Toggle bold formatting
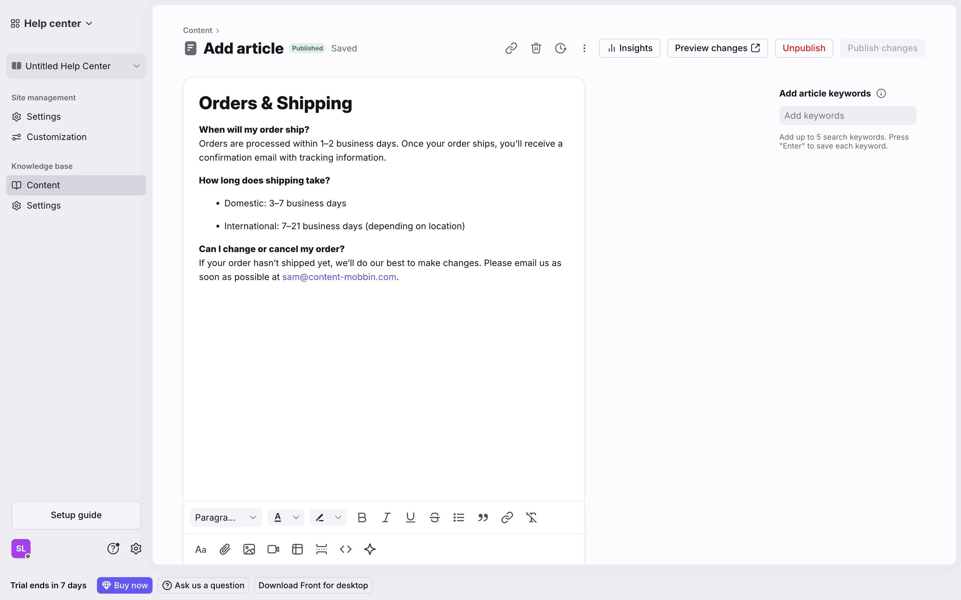 click(x=362, y=517)
